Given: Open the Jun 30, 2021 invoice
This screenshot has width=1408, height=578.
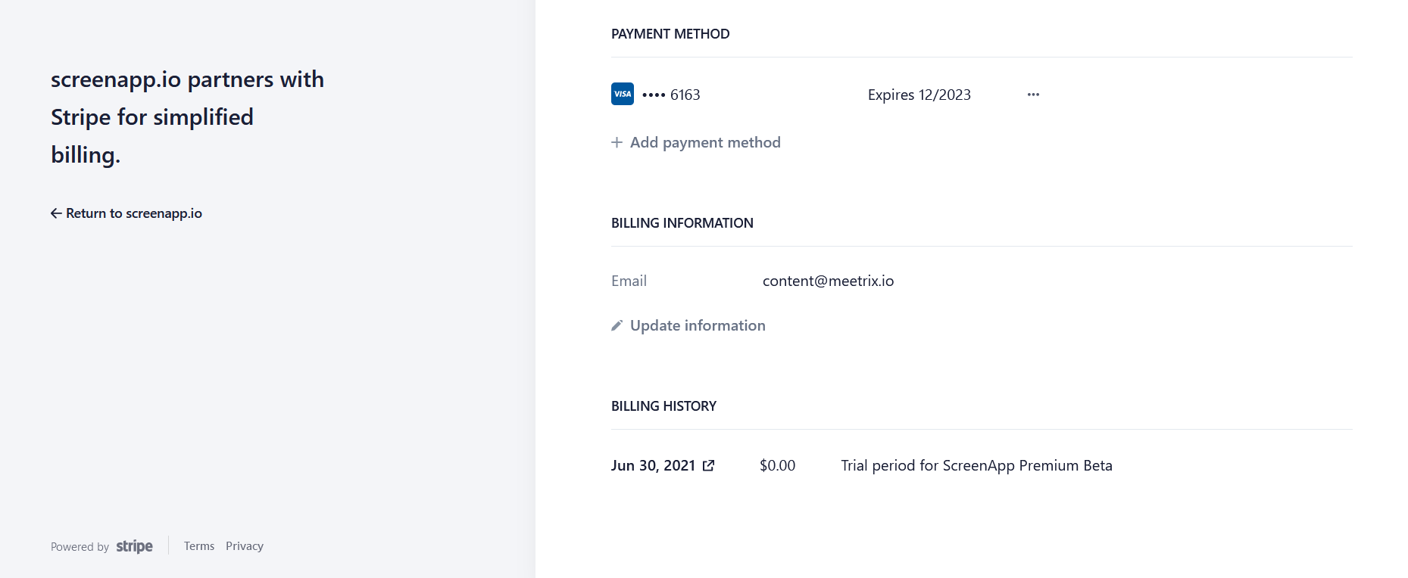Looking at the screenshot, I should point(653,465).
